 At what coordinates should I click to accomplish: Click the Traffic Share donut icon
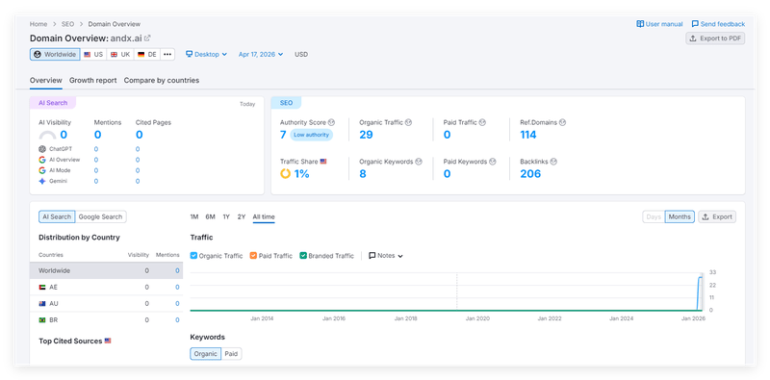tap(285, 174)
